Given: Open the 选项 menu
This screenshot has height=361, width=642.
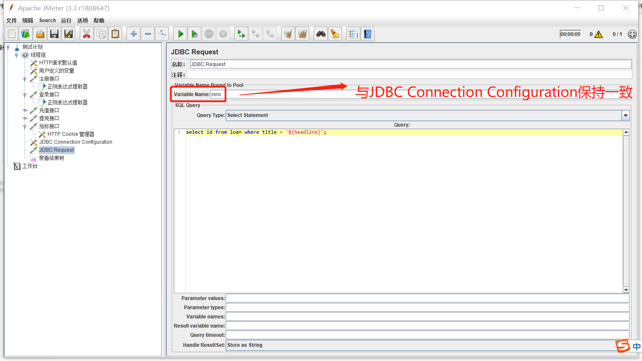Looking at the screenshot, I should [x=82, y=20].
